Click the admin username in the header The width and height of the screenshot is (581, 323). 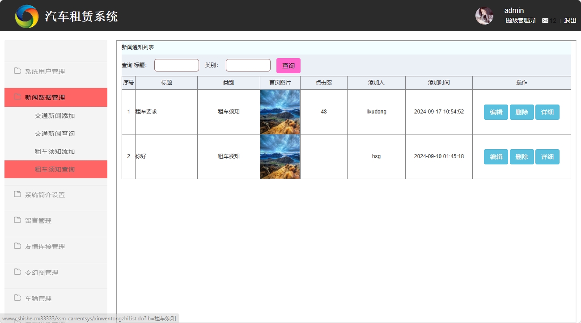coord(514,11)
